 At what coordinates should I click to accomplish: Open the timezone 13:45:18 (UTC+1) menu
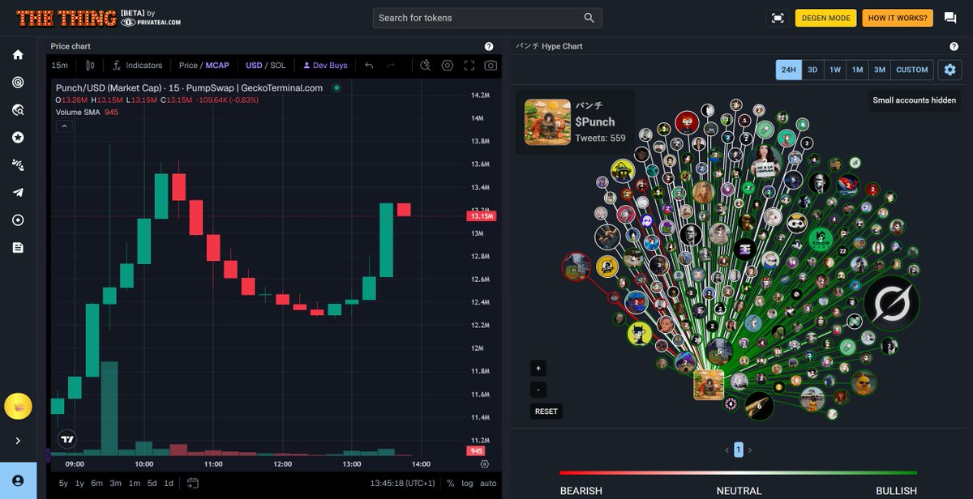[x=403, y=484]
